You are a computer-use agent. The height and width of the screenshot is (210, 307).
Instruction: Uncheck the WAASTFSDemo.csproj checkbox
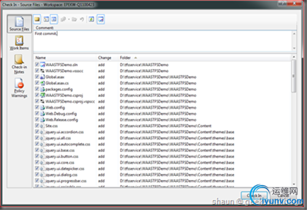37,95
